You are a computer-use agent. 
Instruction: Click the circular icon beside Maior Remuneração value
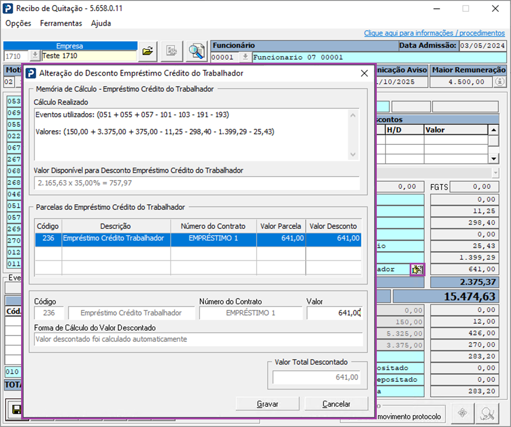click(499, 82)
